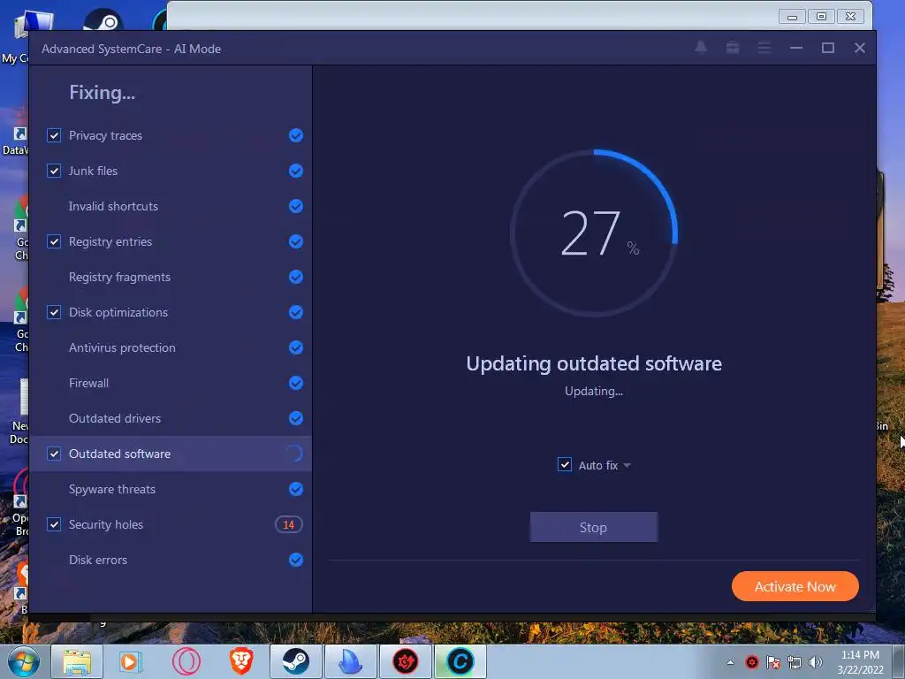Open the Windows Start menu orb
The width and height of the screenshot is (905, 679).
[x=23, y=661]
